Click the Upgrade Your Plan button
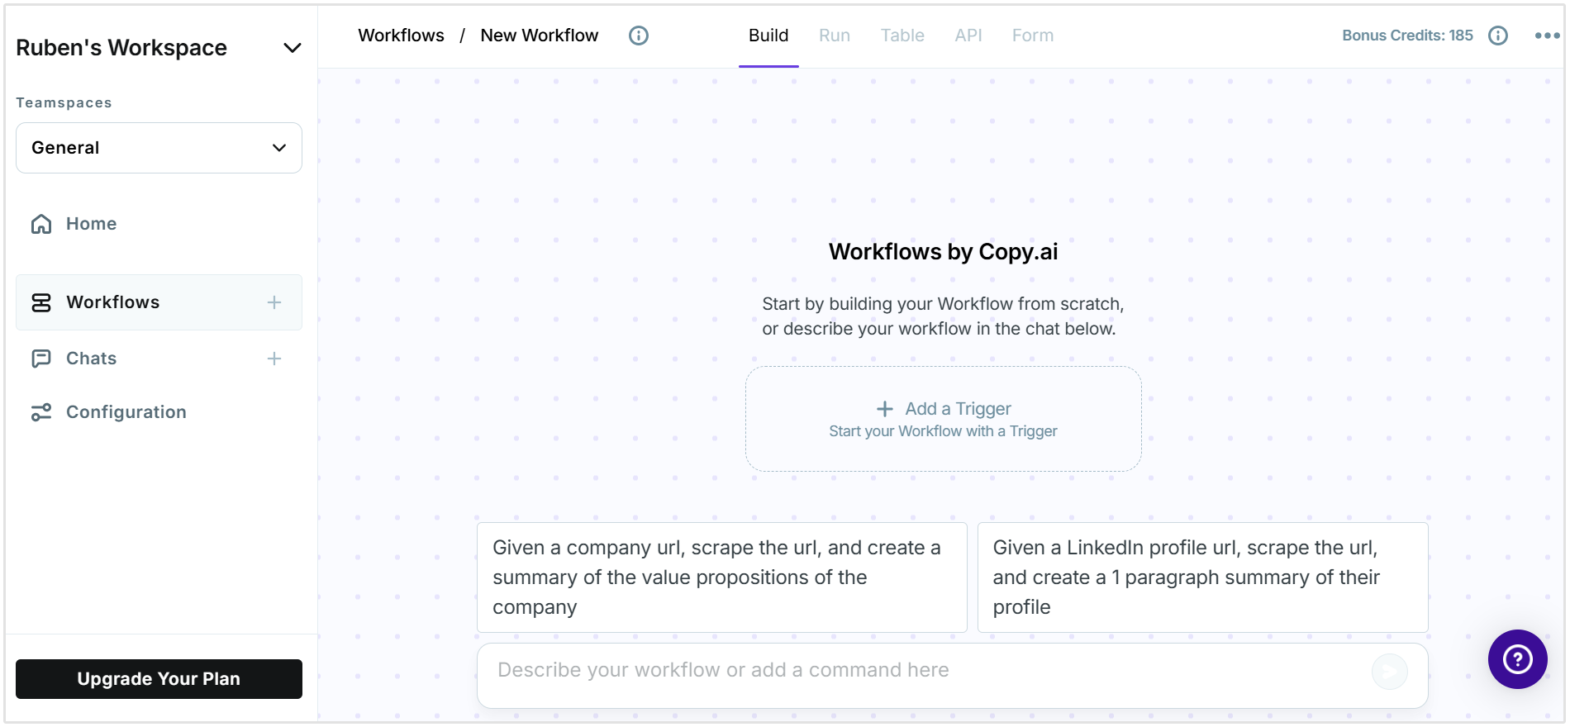Viewport: 1570px width, 727px height. pyautogui.click(x=159, y=679)
